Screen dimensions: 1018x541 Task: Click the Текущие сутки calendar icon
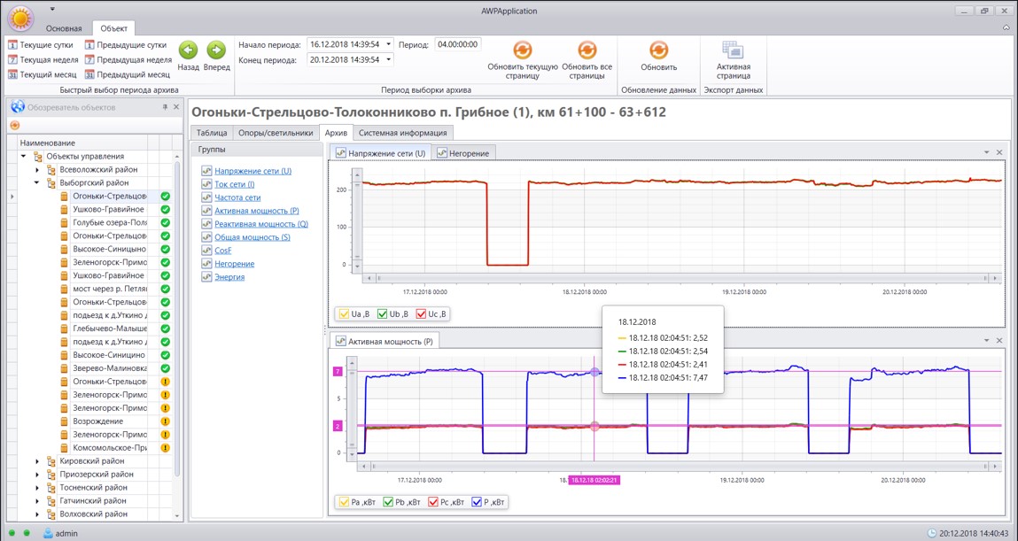click(x=12, y=45)
